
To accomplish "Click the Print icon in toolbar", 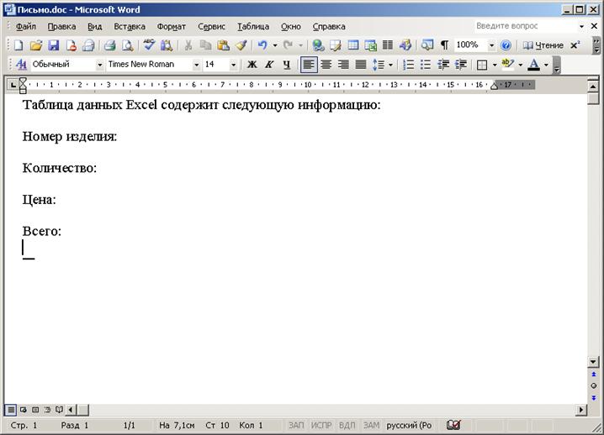I will coord(109,45).
